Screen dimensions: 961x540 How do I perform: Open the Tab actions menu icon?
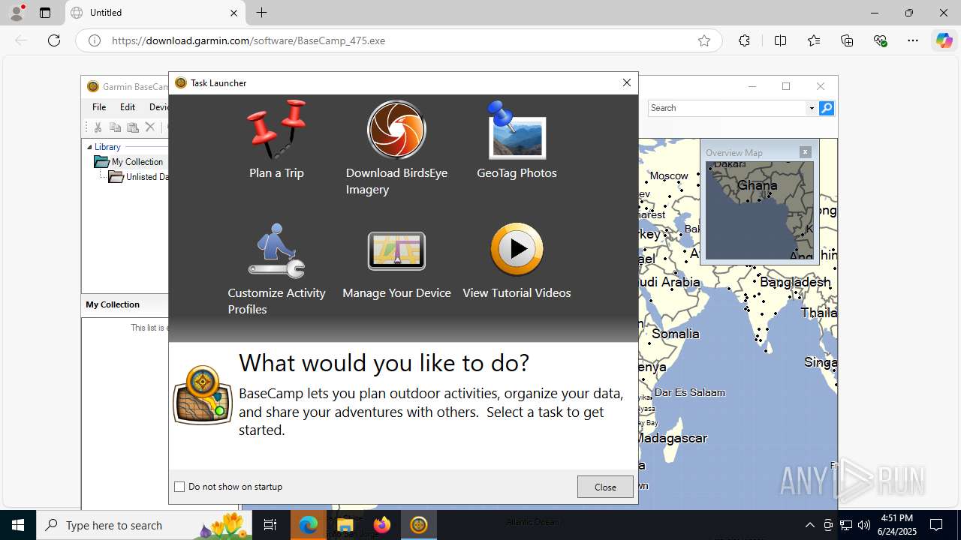pos(45,13)
